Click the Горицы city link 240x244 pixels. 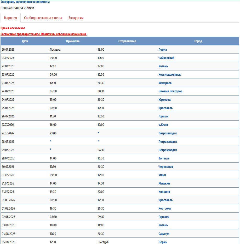point(163,116)
